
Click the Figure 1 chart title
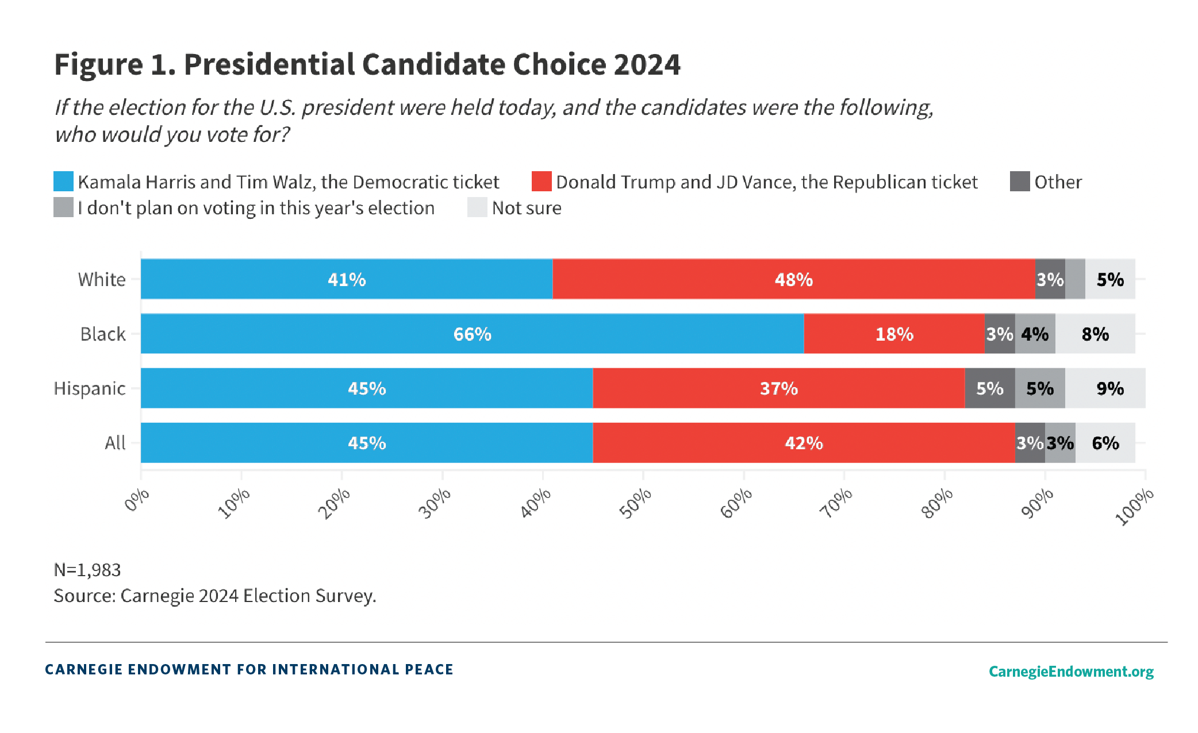click(x=367, y=64)
